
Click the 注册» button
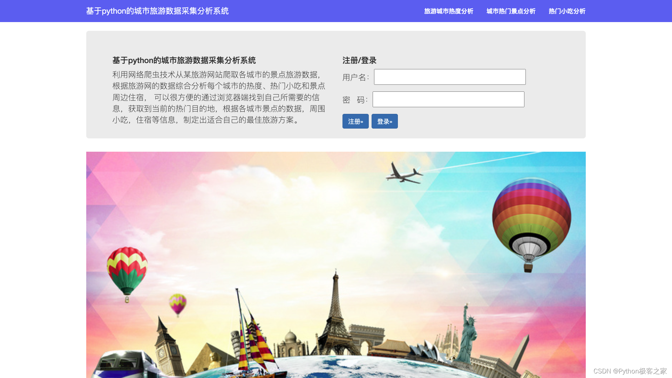tap(355, 121)
